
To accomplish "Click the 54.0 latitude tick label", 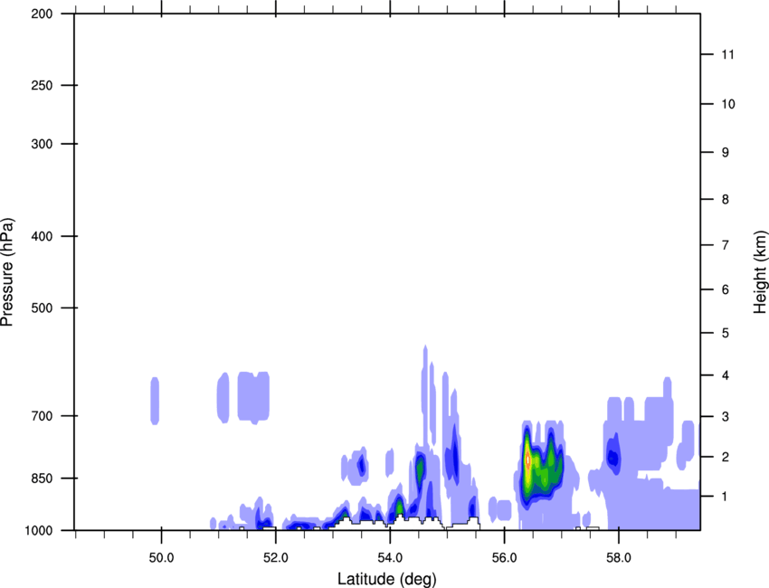I will tap(391, 558).
